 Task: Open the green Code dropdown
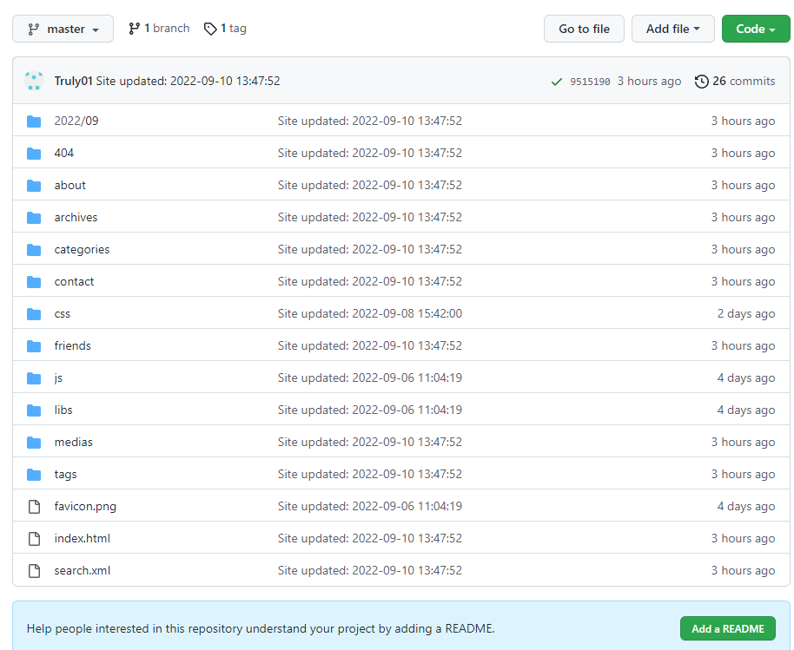[x=755, y=29]
